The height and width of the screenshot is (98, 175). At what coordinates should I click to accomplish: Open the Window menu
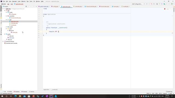(x=38, y=1)
